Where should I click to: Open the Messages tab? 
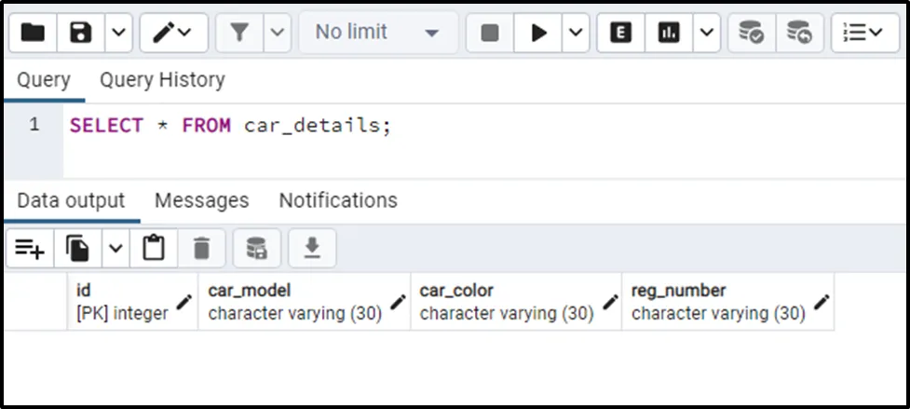201,200
